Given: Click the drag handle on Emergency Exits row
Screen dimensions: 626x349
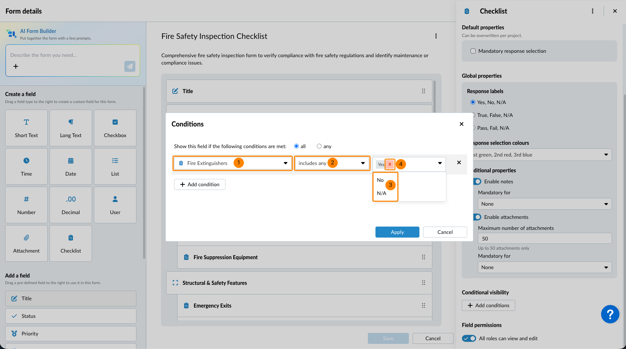Looking at the screenshot, I should point(424,306).
